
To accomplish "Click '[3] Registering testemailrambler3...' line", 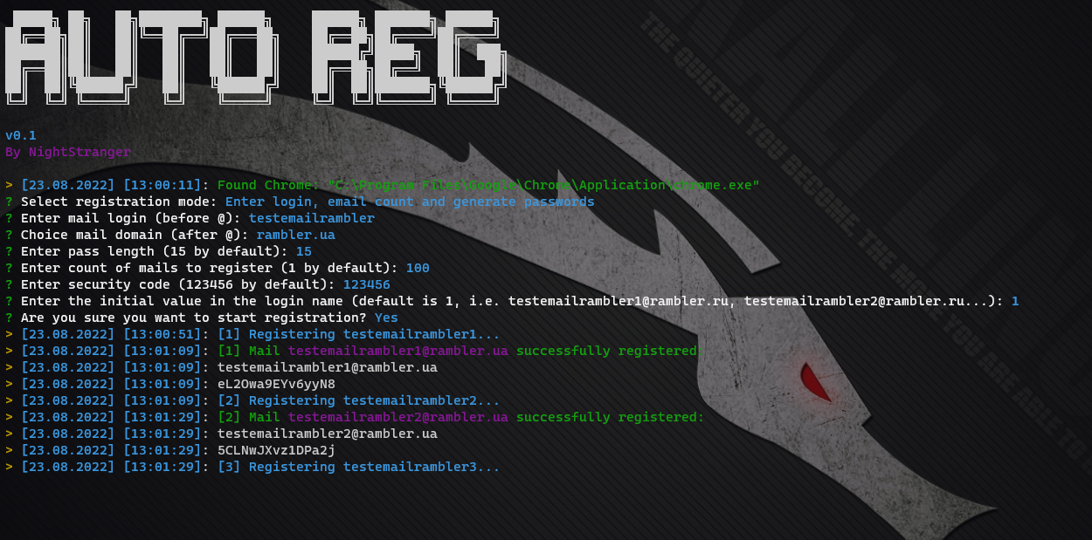I will pos(359,467).
